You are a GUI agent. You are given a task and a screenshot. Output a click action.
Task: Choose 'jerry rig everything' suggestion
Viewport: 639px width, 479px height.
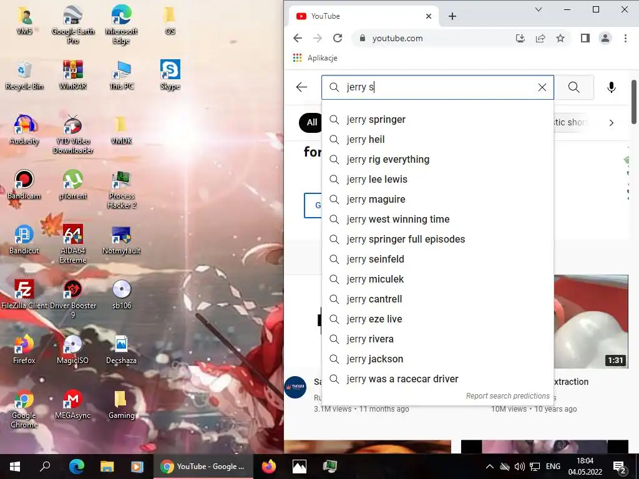click(x=437, y=159)
